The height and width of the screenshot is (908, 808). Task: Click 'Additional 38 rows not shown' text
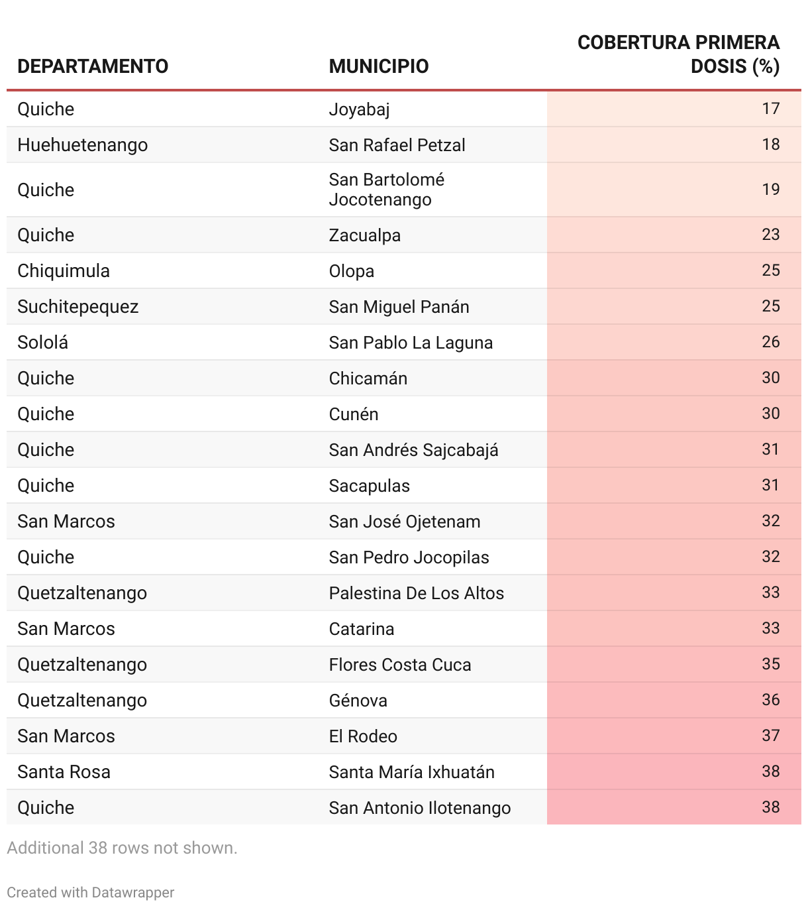[x=123, y=848]
